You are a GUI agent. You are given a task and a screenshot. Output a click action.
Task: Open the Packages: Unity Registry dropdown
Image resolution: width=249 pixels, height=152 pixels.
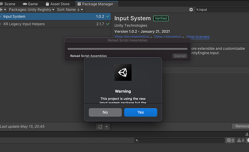(32, 10)
